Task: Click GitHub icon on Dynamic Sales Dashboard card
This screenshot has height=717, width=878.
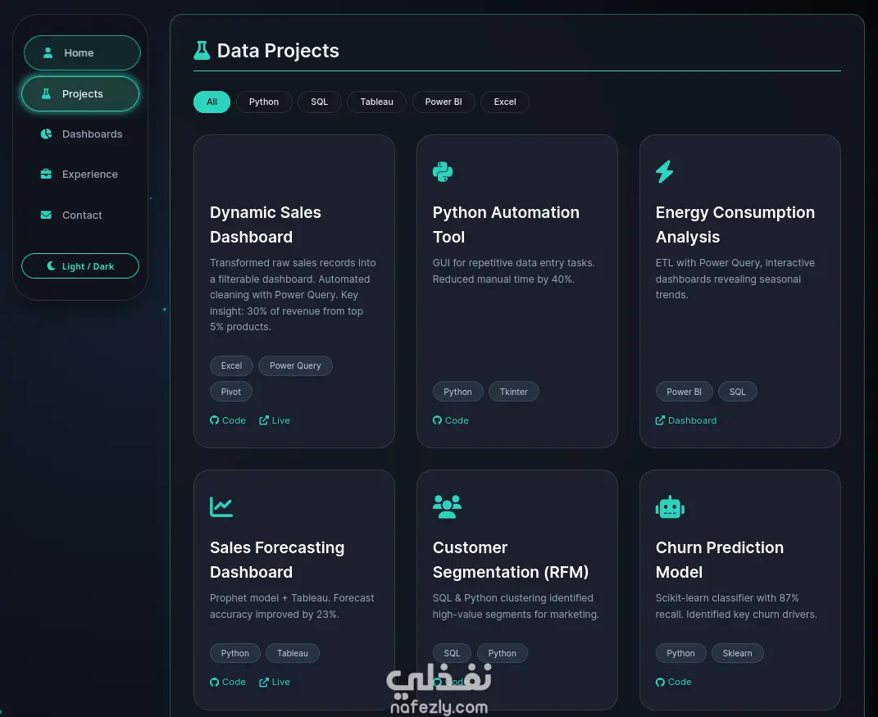Action: [215, 420]
